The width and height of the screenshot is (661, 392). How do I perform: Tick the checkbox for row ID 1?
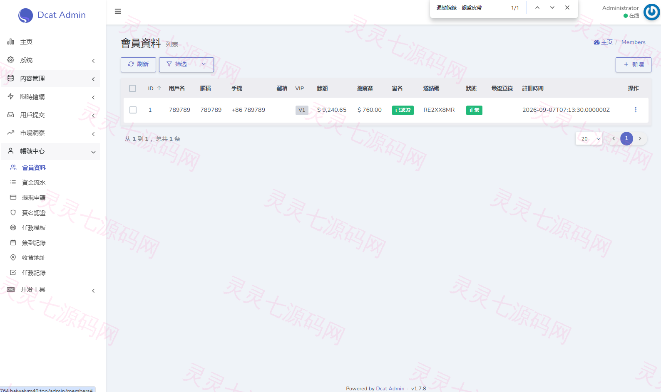coord(133,110)
